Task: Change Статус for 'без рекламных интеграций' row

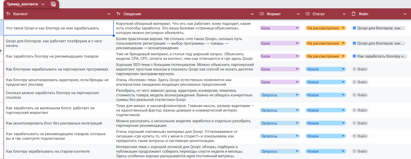Action: [326, 123]
